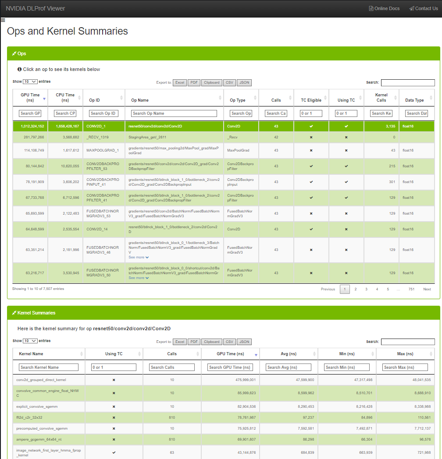The height and width of the screenshot is (459, 442).
Task: Open Kernel Summaries show entries dropdown
Action: click(x=30, y=341)
